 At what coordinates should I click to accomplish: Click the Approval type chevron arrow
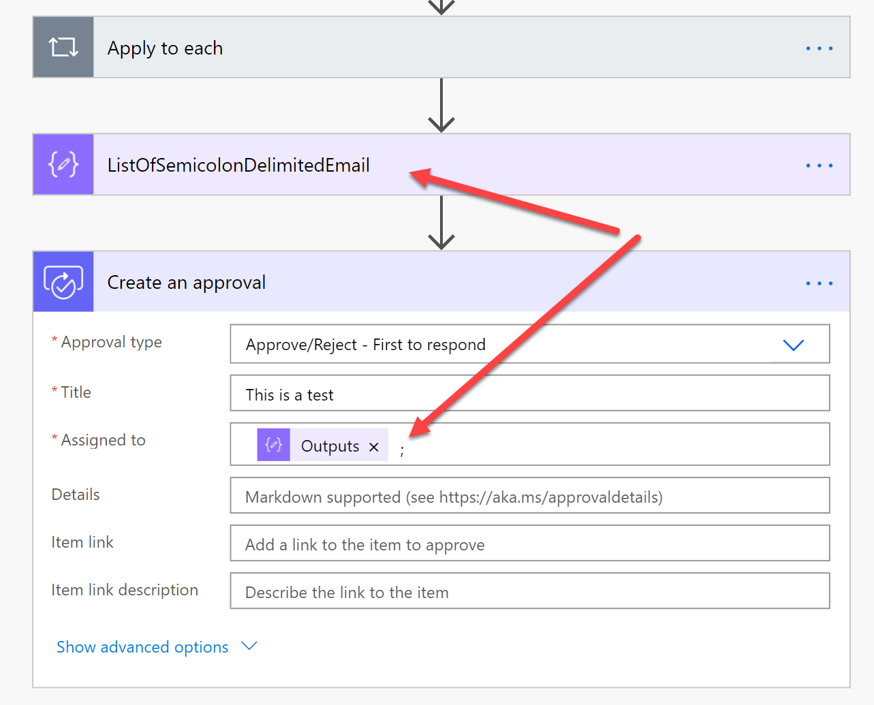[x=794, y=345]
